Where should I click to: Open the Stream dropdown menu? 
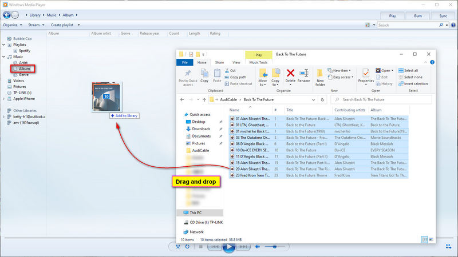click(36, 25)
